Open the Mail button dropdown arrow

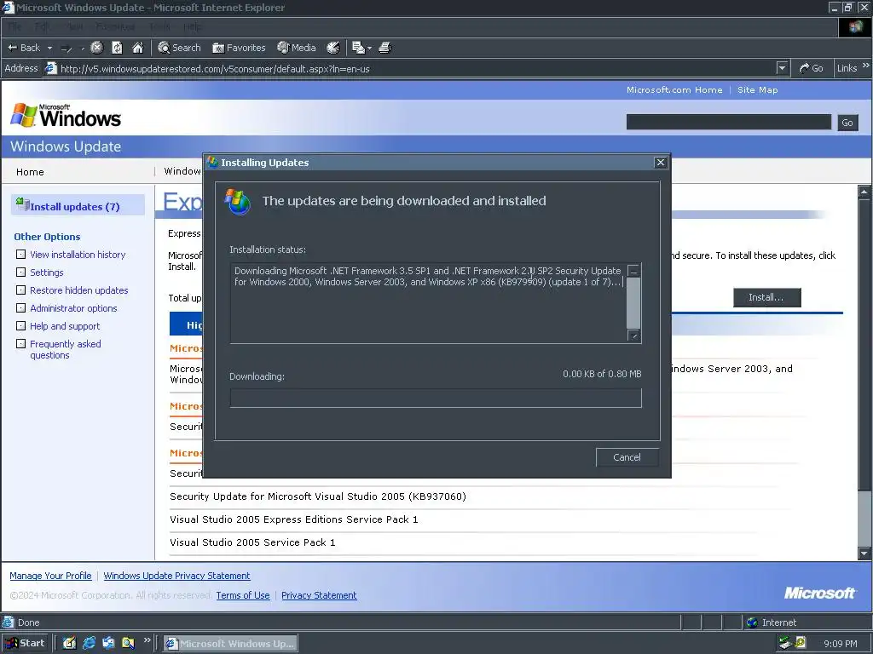coord(370,48)
